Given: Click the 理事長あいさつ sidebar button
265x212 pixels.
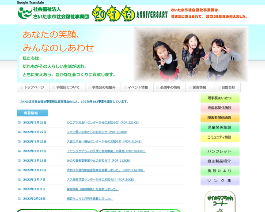Looking at the screenshot, I should click(220, 98).
